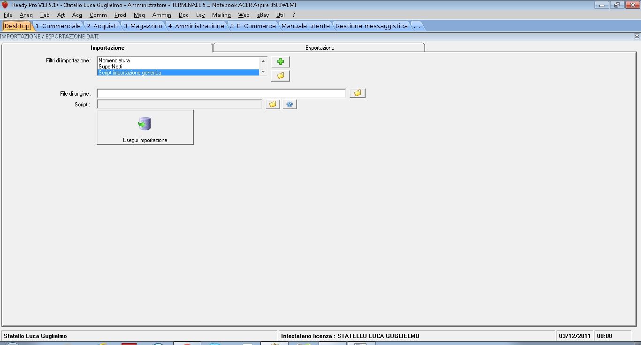Go to the 1-Commerciale tab
641x345 pixels.
(58, 26)
